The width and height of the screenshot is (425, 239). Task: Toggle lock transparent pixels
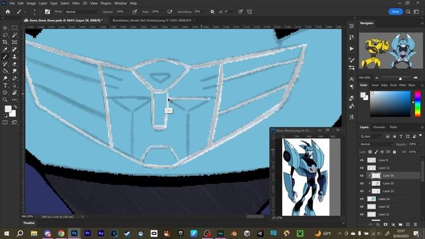[370, 152]
